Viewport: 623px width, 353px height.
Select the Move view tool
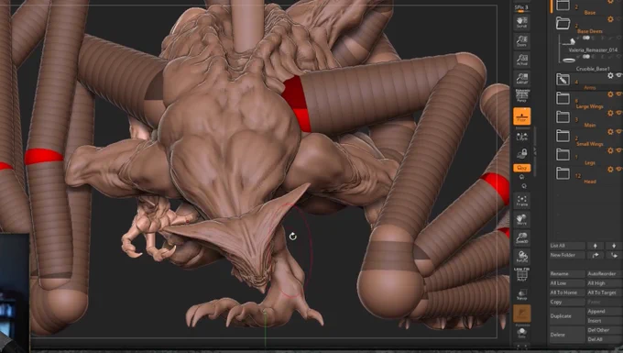coord(521,219)
